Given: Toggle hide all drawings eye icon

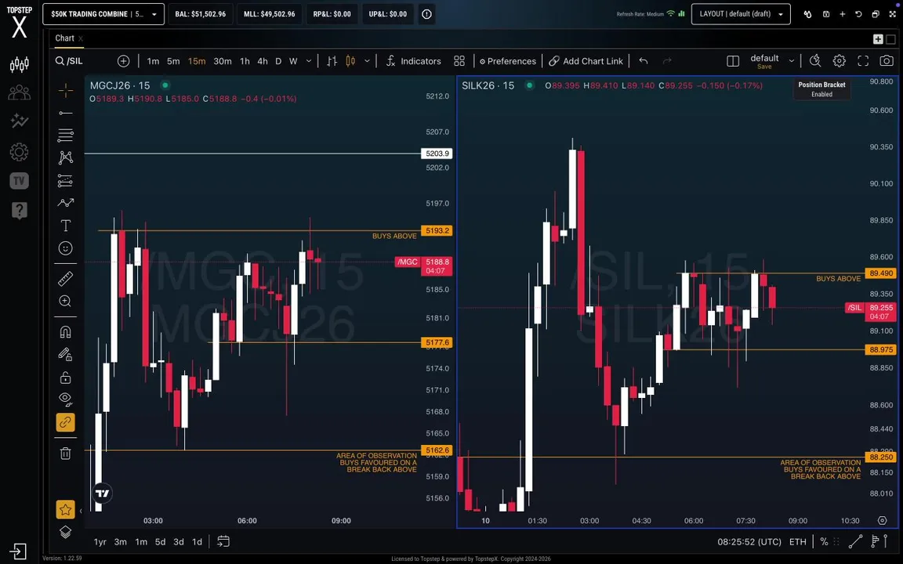Looking at the screenshot, I should [66, 399].
